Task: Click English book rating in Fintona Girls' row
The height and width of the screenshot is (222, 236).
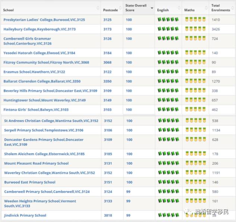Action: (x=168, y=109)
